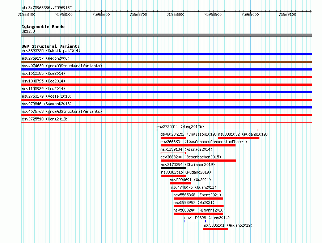This screenshot has height=243, width=322.
Task: Click the red bar under nsv5565368
Action: [x=198, y=199]
